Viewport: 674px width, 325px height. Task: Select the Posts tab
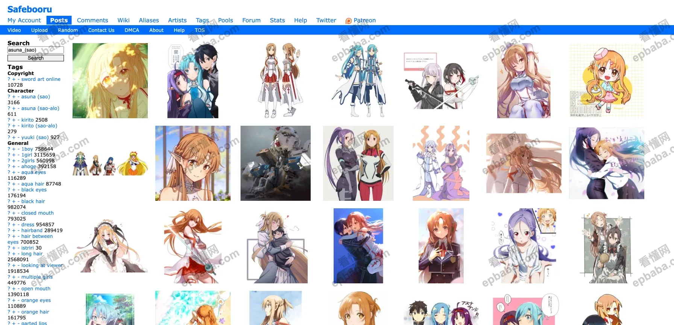[59, 20]
